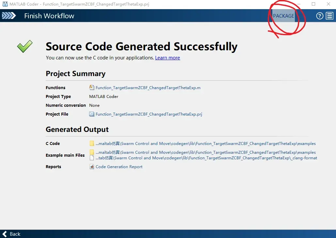Close the MATLAB Coder window
The image size is (336, 238).
(x=328, y=4)
